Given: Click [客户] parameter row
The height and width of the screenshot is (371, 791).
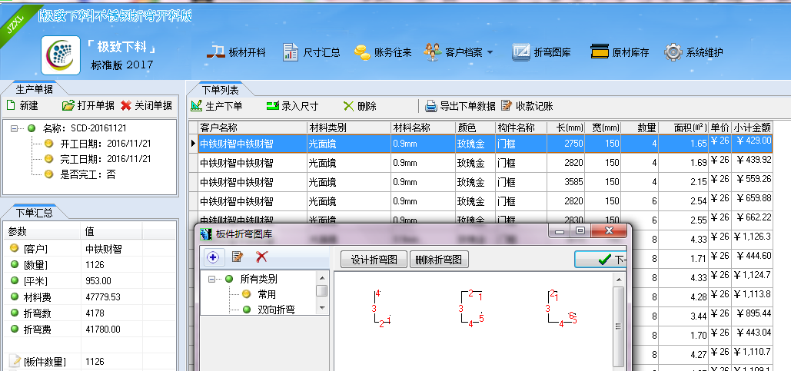Looking at the screenshot, I should point(90,249).
